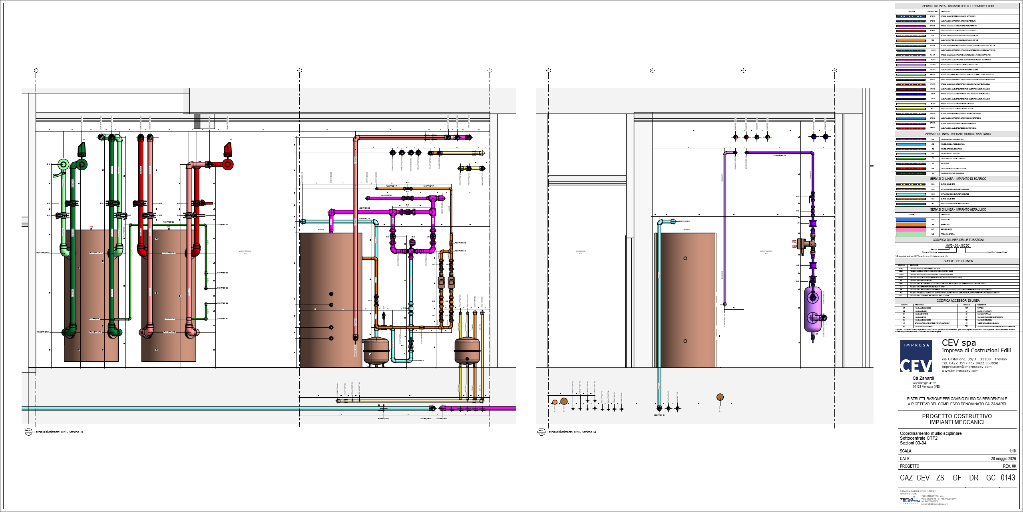Click the 'CAZ' project code
Viewport: 1023px width, 512px height.
(x=906, y=478)
